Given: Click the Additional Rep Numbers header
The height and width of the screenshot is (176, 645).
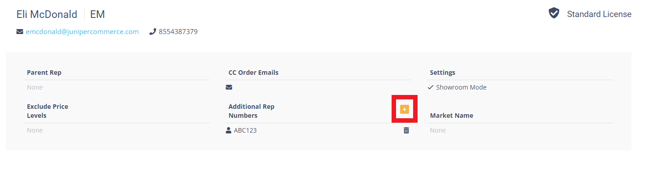Looking at the screenshot, I should point(251,111).
